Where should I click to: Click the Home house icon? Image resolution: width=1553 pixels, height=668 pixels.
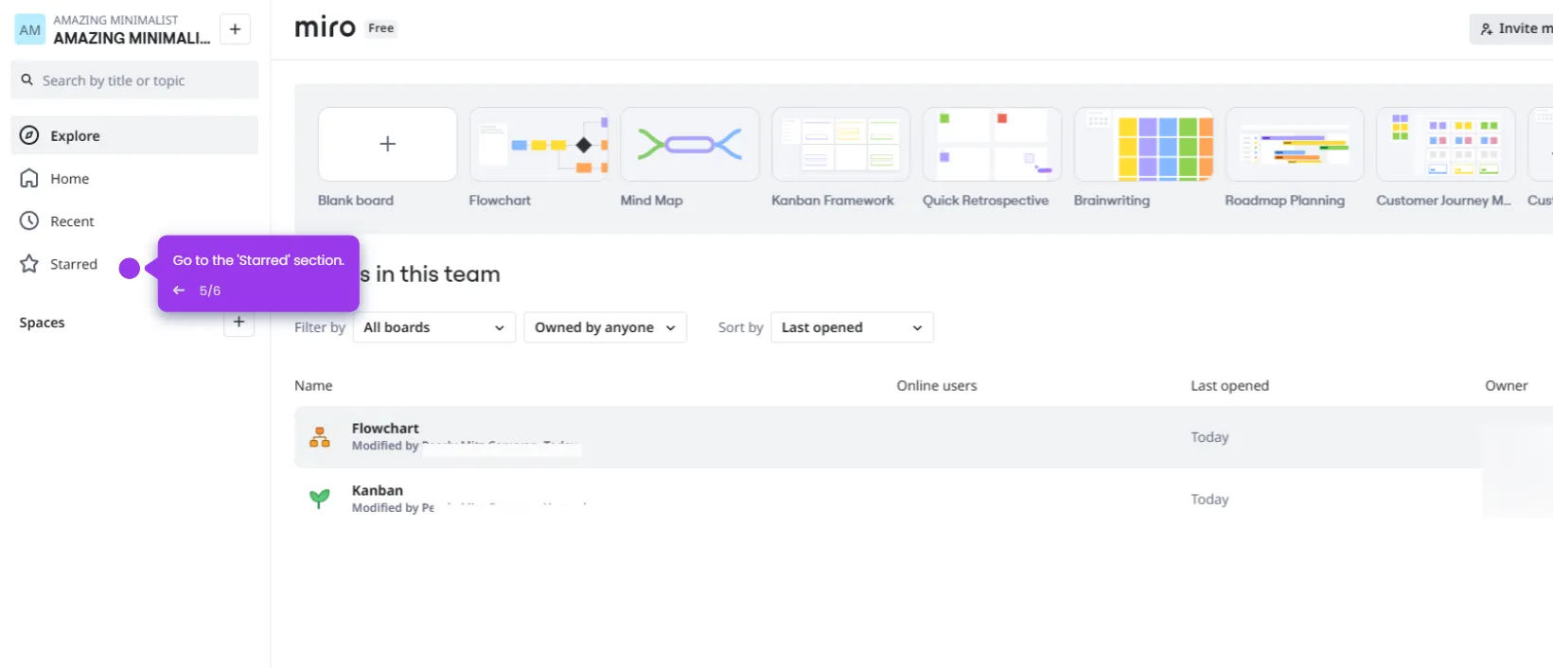(29, 178)
